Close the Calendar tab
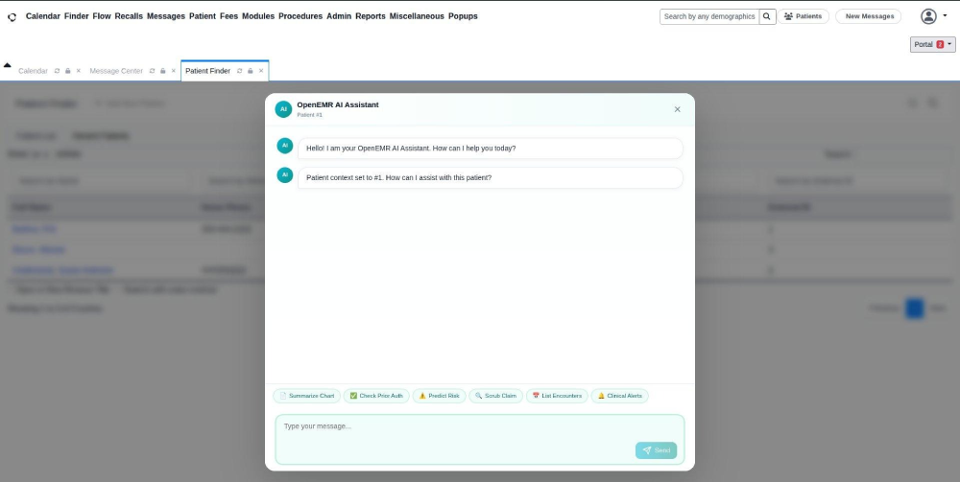The height and width of the screenshot is (482, 960). point(79,71)
